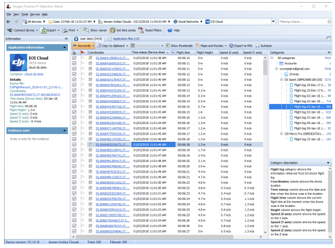Toggle checkbox for 3.1 m height row
Image resolution: width=335 pixels, height=248 pixels.
(x=74, y=161)
